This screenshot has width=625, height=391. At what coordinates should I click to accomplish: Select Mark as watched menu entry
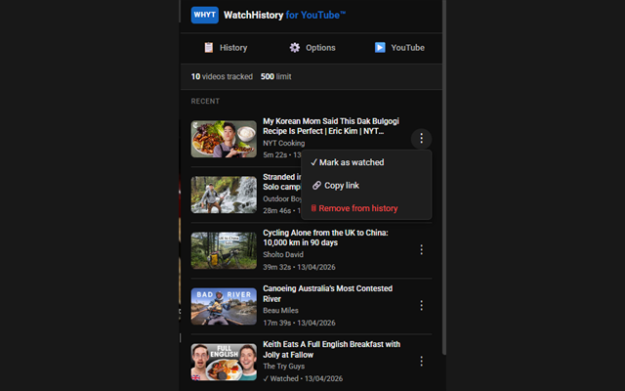click(x=366, y=162)
